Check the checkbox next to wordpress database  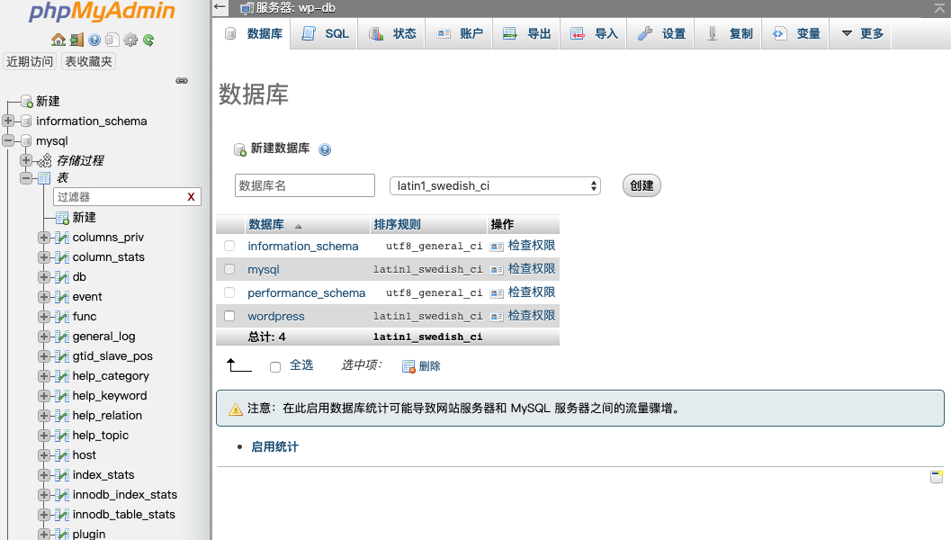click(229, 316)
